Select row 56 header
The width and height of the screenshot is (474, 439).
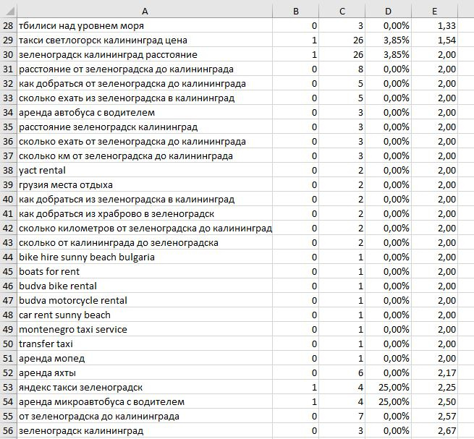tap(9, 430)
